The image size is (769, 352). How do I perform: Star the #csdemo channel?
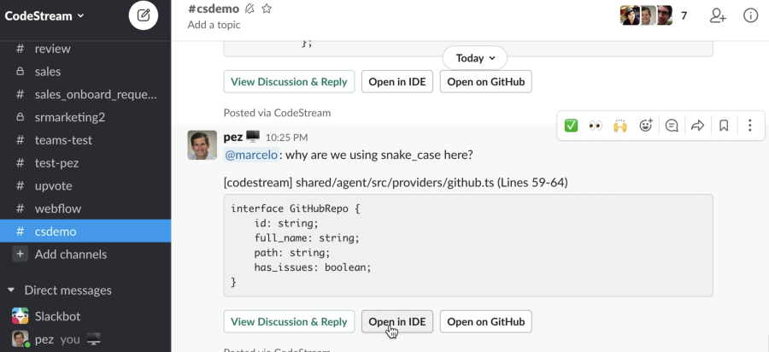pyautogui.click(x=267, y=9)
